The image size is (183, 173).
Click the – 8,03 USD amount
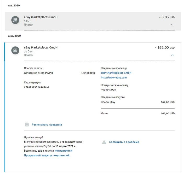167,17
